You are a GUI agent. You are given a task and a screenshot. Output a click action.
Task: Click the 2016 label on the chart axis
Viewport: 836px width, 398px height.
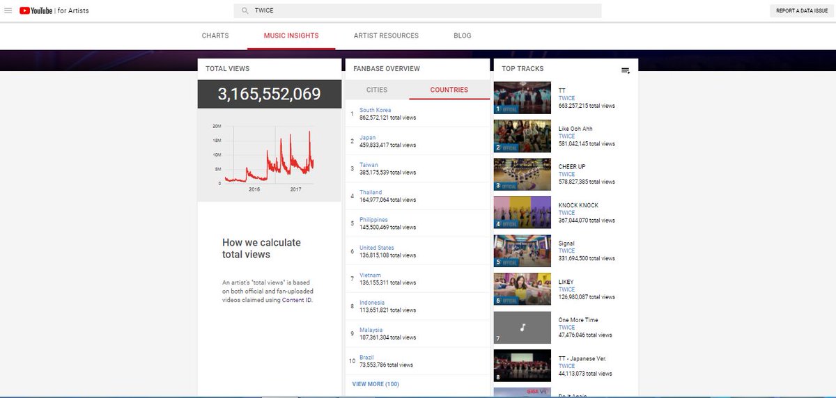point(254,189)
